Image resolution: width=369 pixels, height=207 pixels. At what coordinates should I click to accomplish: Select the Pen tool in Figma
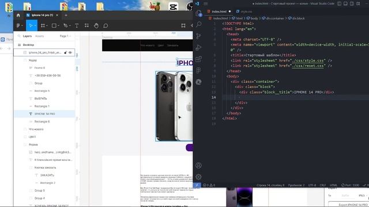click(65, 25)
